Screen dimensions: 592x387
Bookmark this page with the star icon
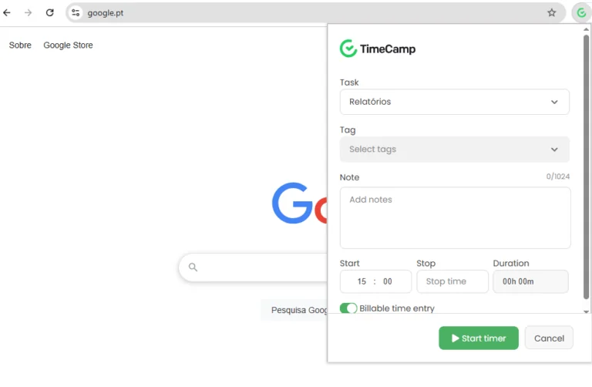point(552,12)
